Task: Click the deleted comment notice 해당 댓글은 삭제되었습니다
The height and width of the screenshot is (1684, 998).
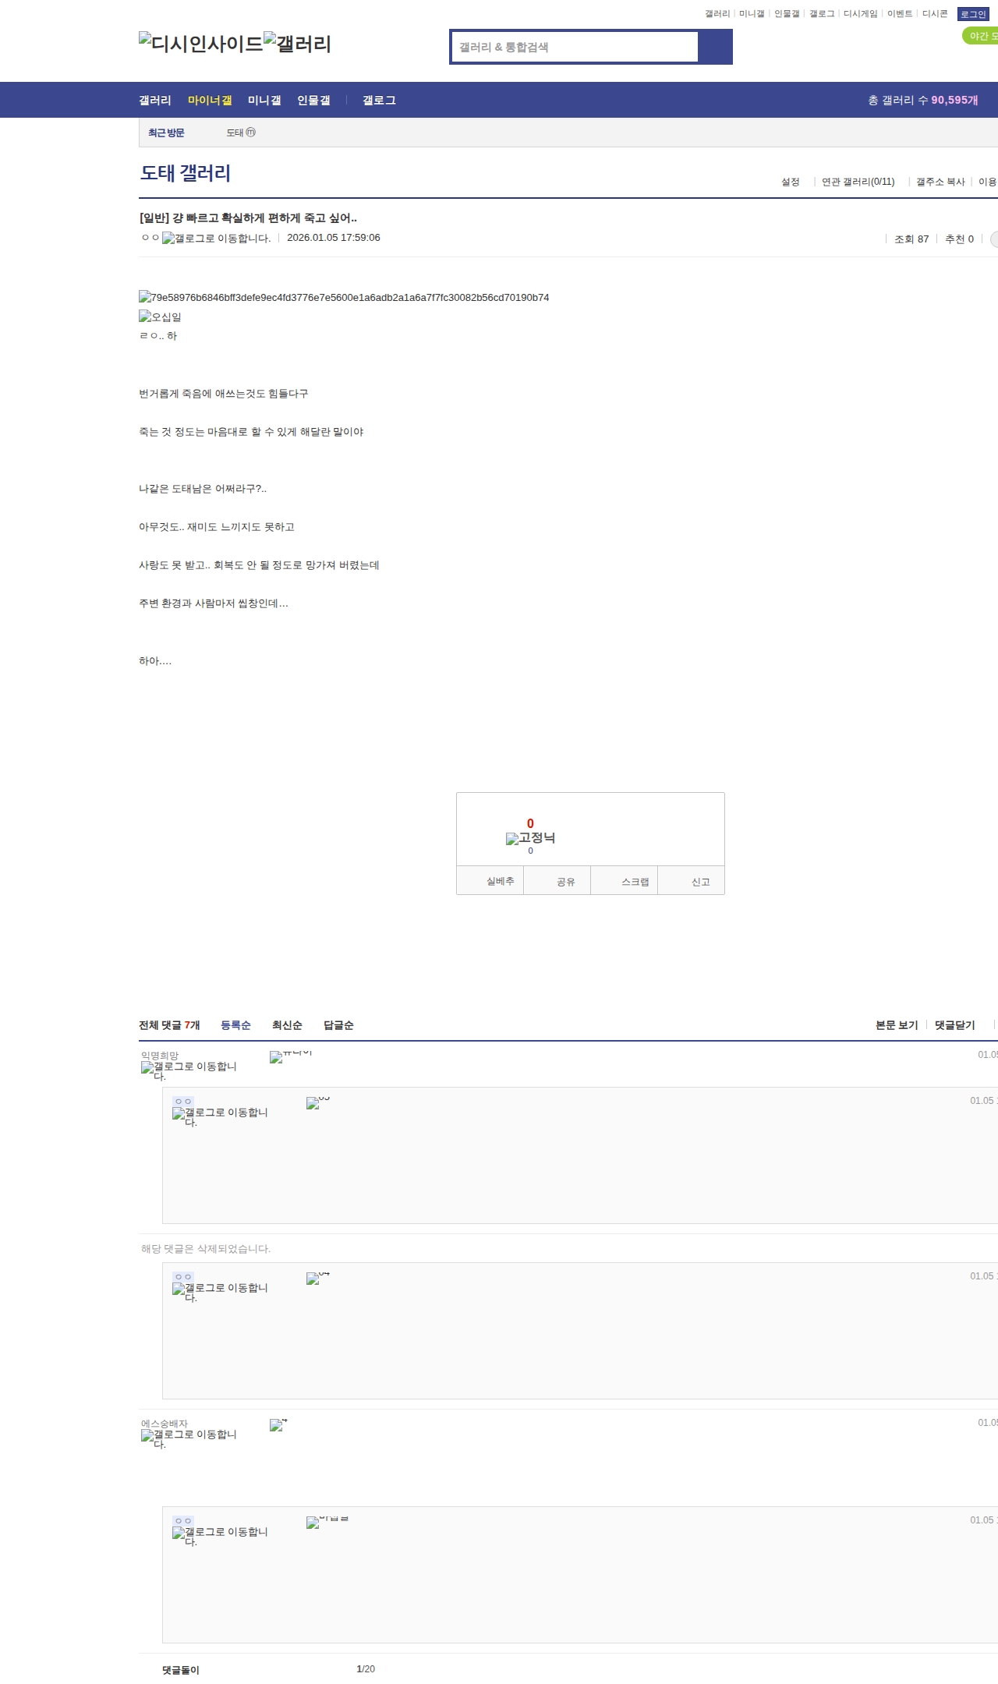Action: pos(206,1248)
